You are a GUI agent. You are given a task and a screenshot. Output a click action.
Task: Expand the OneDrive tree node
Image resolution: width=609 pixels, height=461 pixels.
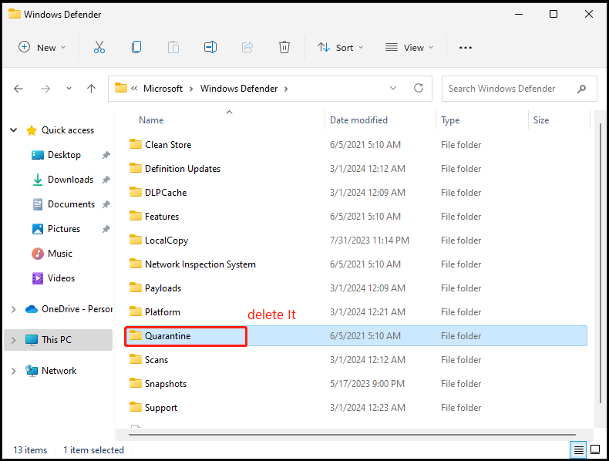click(x=14, y=309)
